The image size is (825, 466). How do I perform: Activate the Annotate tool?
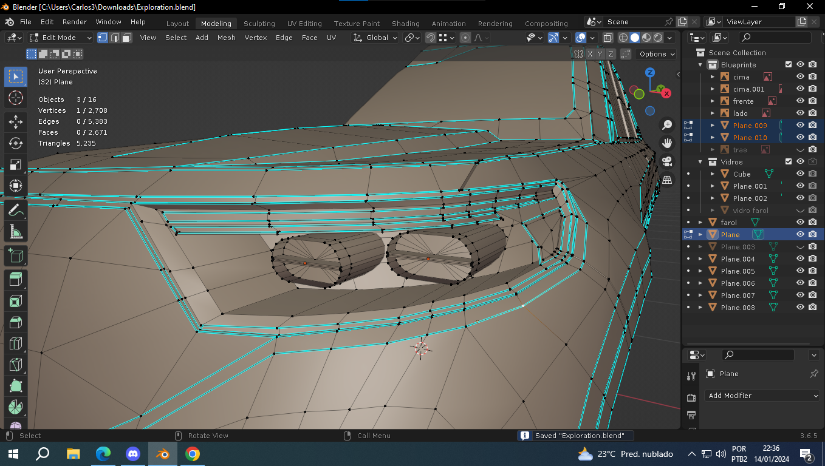[16, 211]
